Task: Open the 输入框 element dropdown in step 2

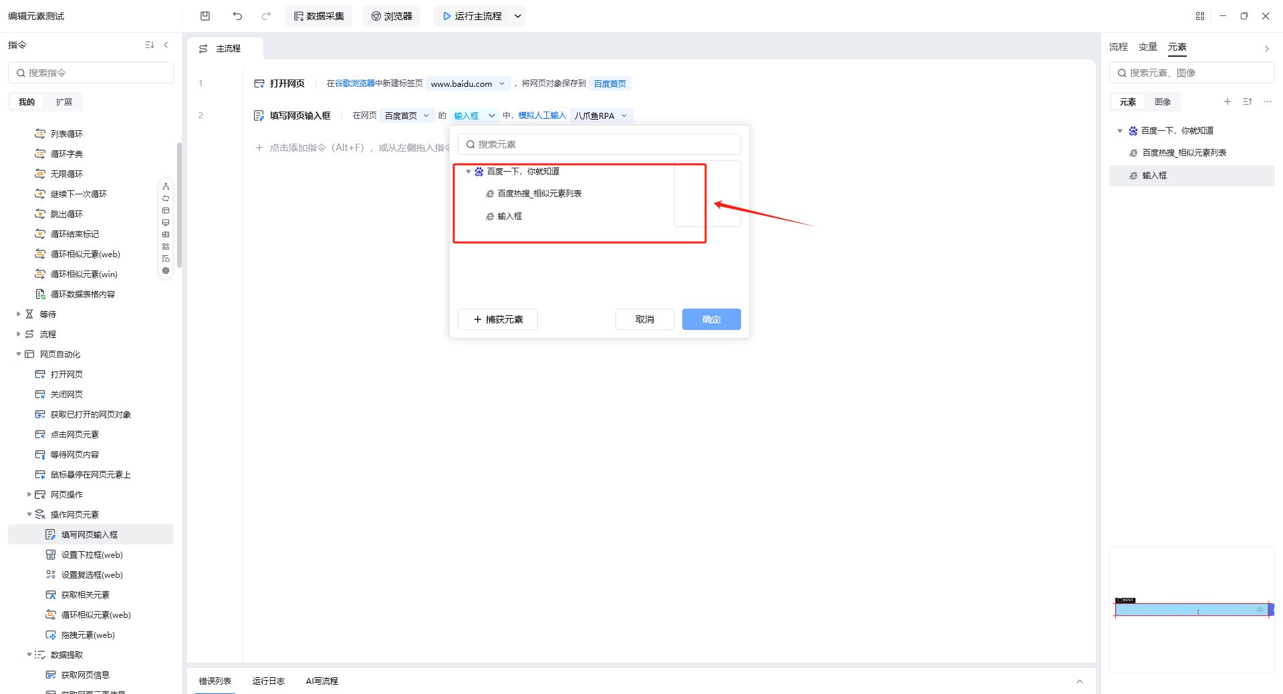Action: [474, 116]
